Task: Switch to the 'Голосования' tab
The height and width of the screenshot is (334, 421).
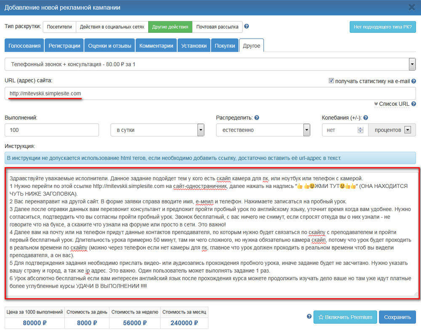Action: pos(25,46)
